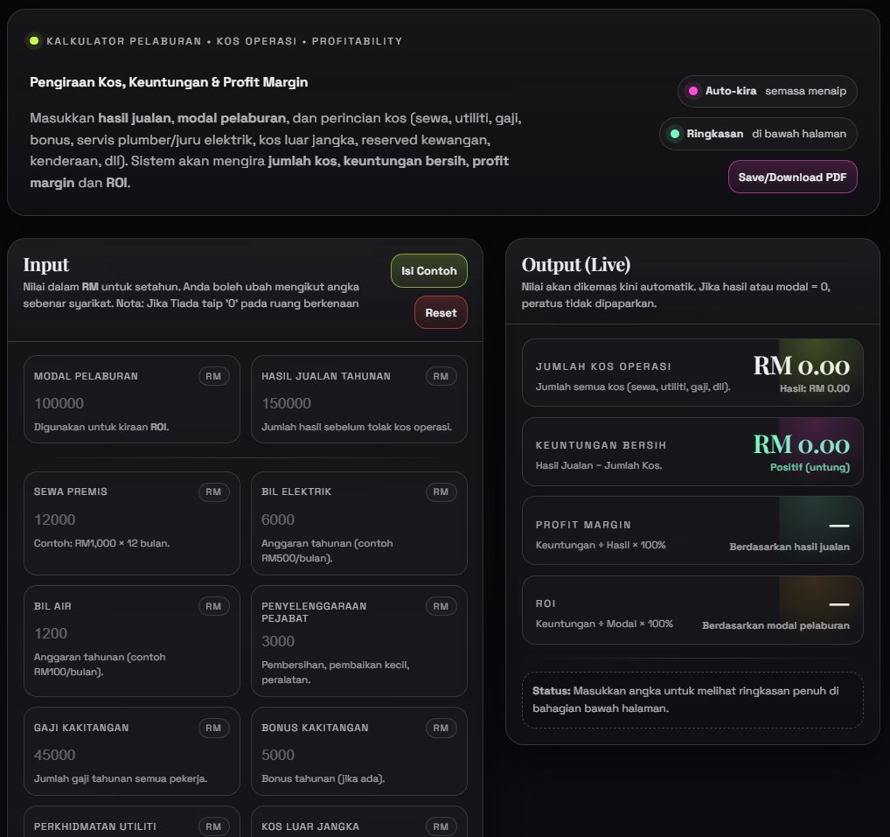Click the Profit Margin dash value
This screenshot has width=890, height=837.
[839, 526]
